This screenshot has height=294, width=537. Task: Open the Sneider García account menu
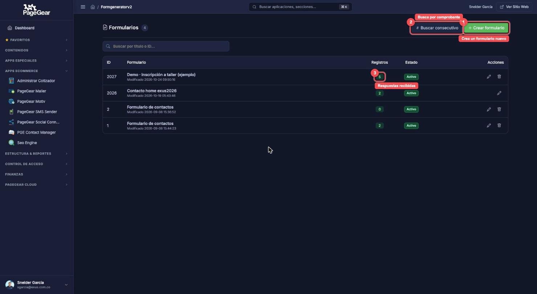point(36,285)
